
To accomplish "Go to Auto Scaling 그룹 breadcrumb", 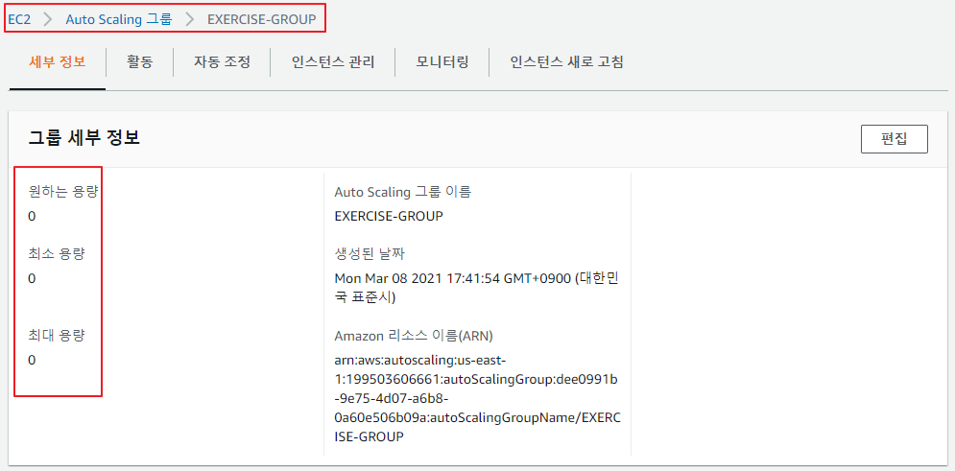I will [119, 19].
